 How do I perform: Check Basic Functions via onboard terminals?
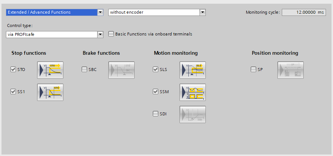111,34
